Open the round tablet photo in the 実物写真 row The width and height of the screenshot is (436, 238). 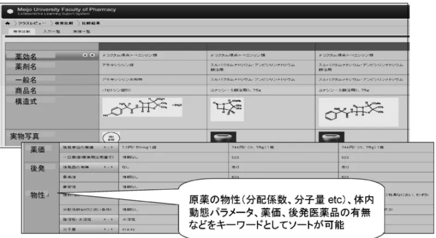click(x=111, y=138)
